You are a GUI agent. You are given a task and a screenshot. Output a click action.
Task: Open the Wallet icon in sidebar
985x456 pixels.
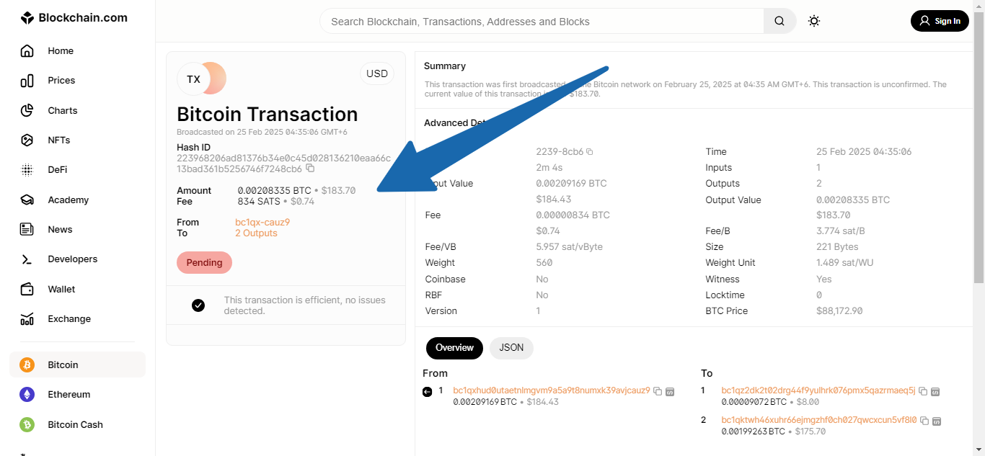[27, 289]
